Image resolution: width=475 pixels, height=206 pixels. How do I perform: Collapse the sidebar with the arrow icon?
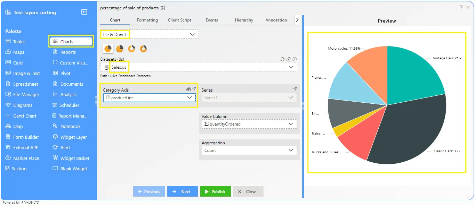click(x=84, y=12)
